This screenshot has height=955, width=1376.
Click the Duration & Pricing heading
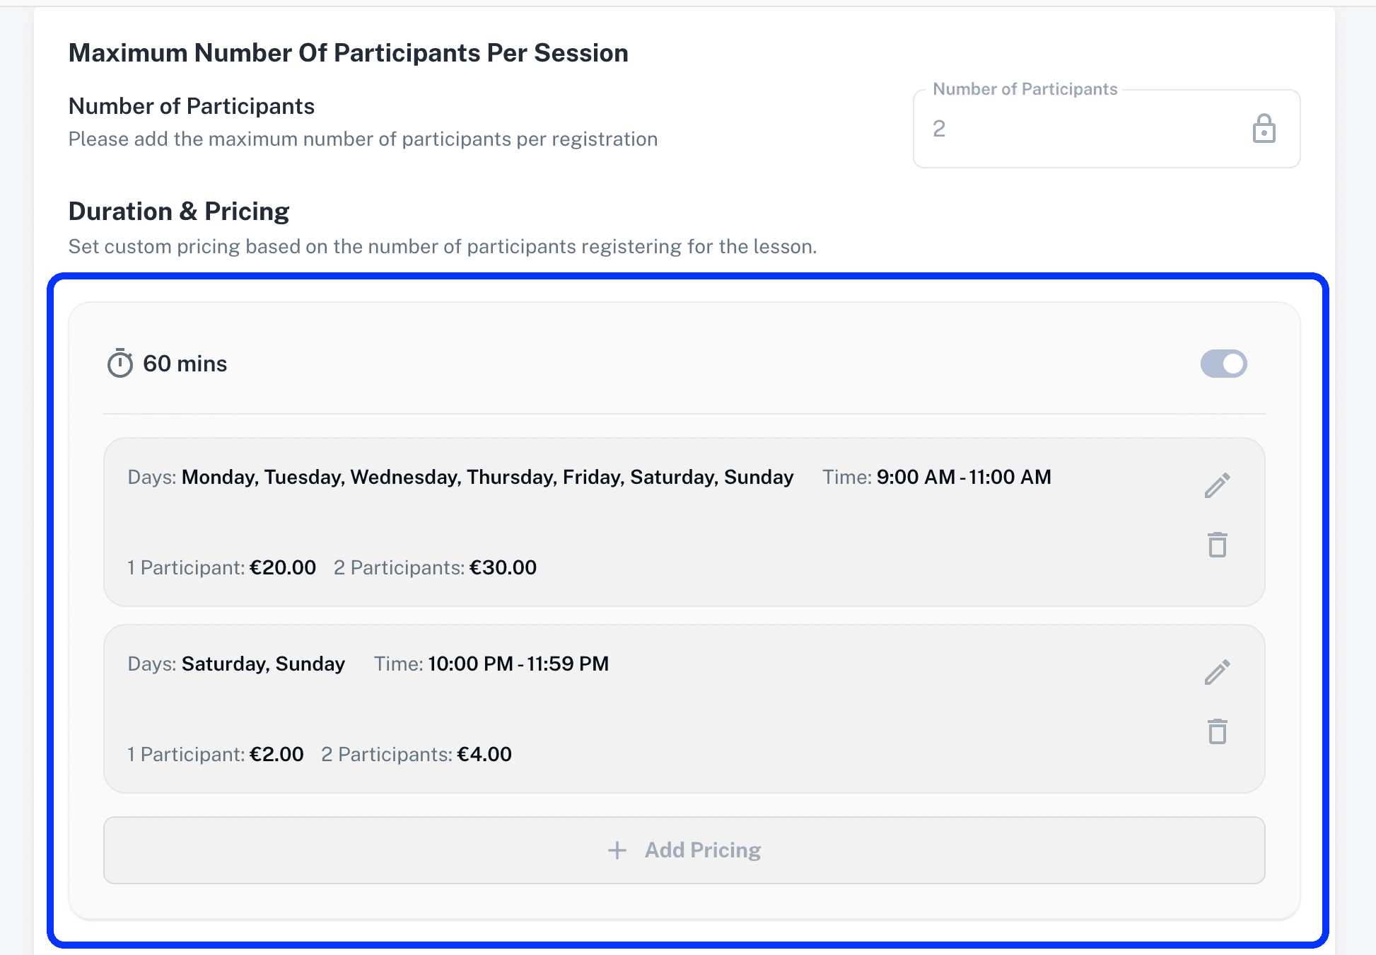click(179, 212)
